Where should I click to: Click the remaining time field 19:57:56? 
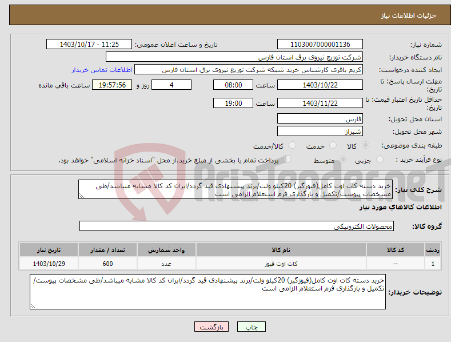click(x=112, y=85)
